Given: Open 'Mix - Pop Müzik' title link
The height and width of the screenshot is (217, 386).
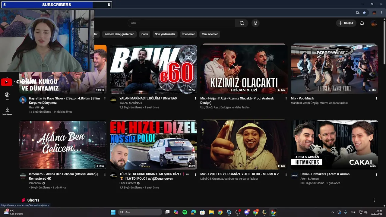Looking at the screenshot, I should (x=302, y=98).
